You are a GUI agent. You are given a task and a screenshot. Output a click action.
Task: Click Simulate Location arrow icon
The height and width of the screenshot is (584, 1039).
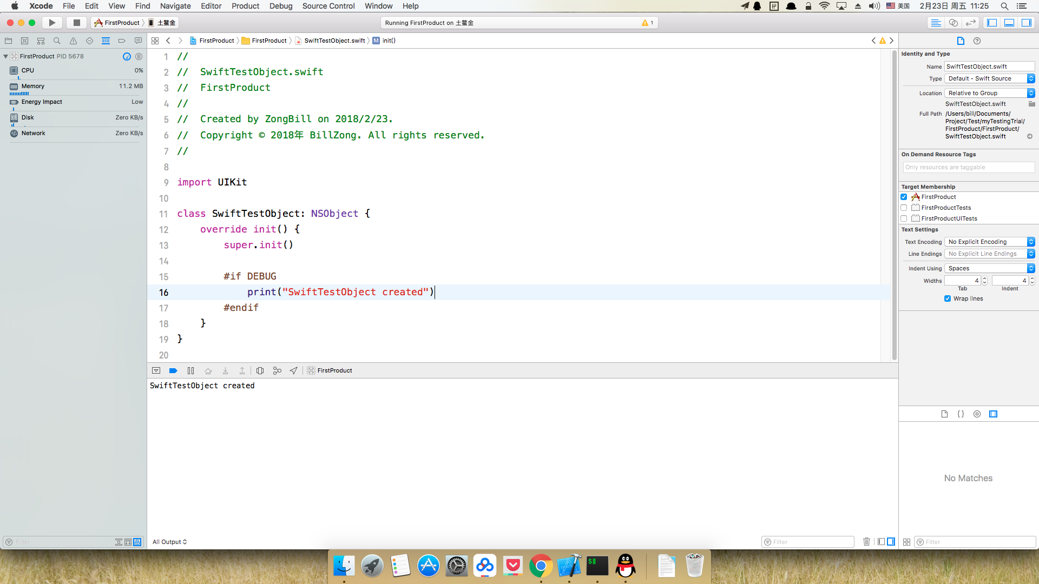point(293,370)
